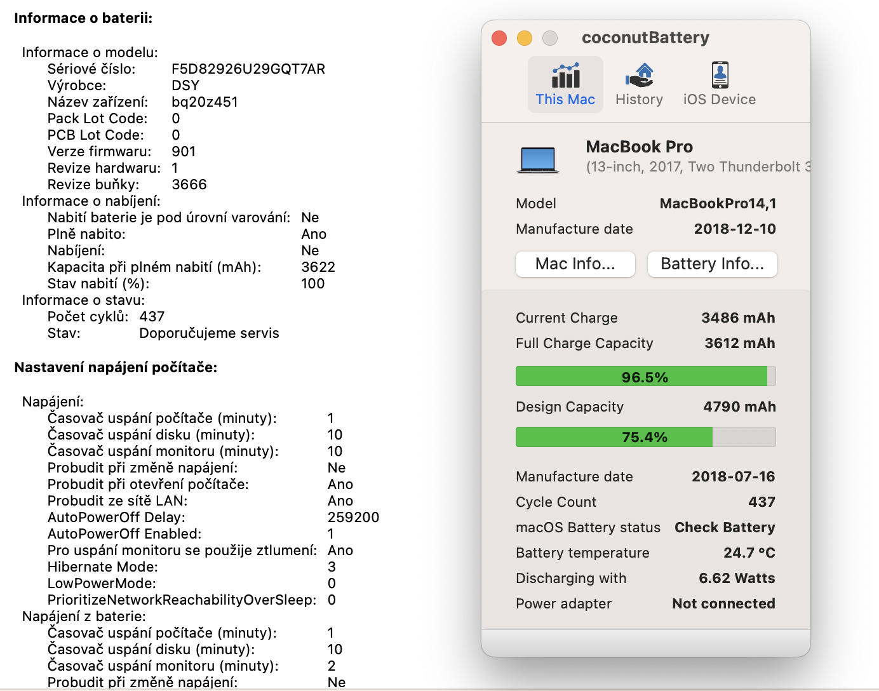
Task: Click the Cycle Count 437 in coconutBattery
Action: 762,502
